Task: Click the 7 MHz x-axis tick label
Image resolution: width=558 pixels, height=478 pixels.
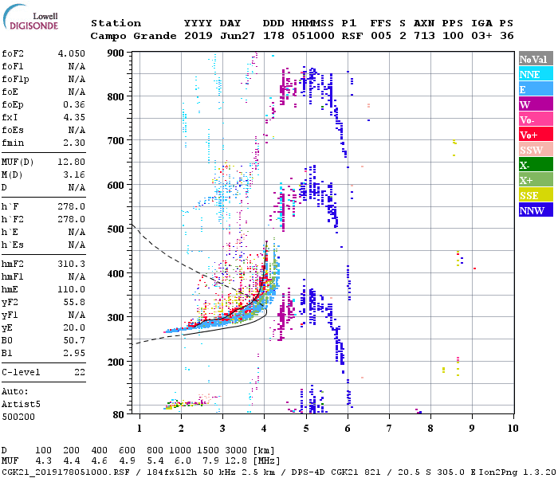Action: 389,429
